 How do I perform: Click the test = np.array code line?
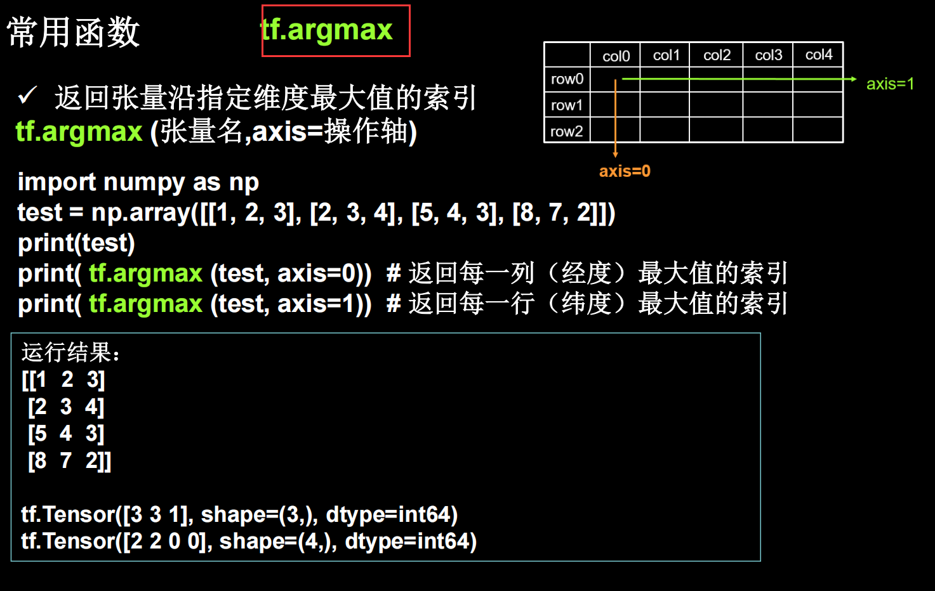point(316,213)
